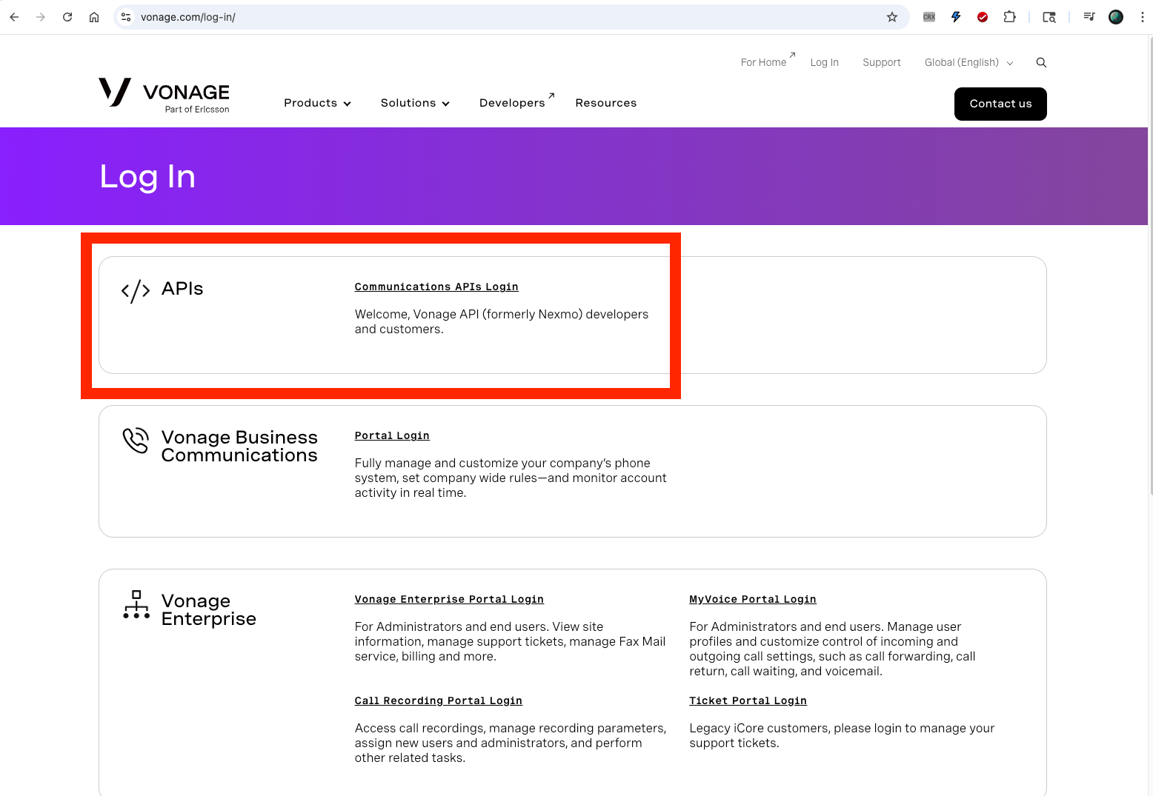View site information icon in address bar
The image size is (1153, 796).
126,17
